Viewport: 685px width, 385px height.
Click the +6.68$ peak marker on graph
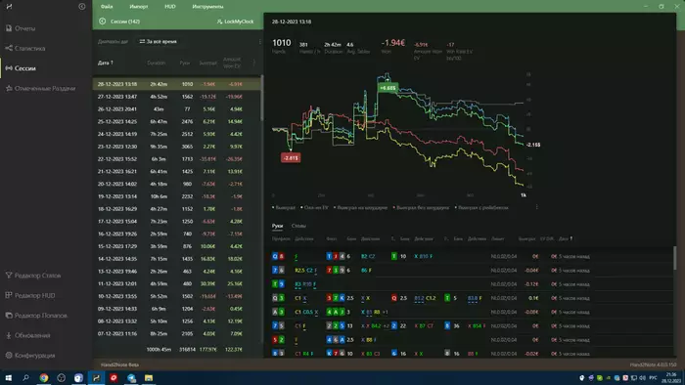coord(388,88)
